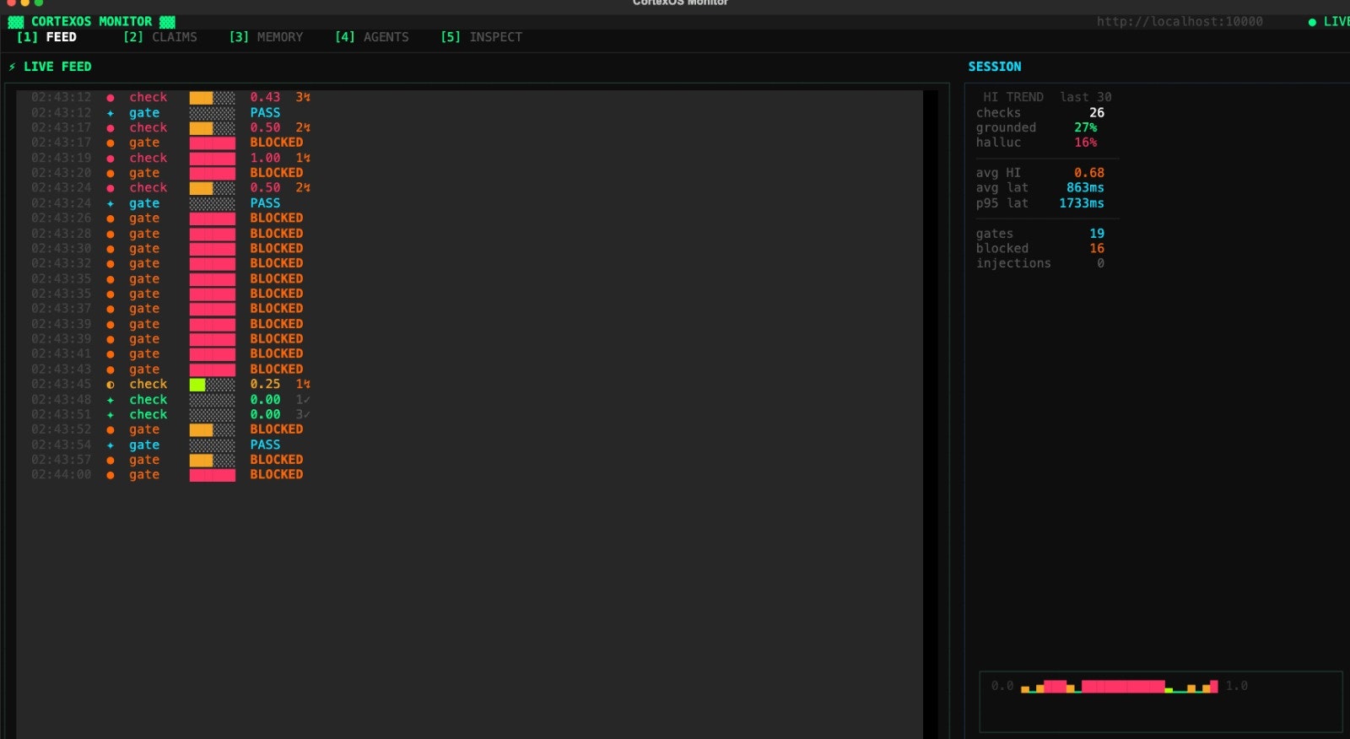Click the full red bar at 02:43:19 check
Image resolution: width=1350 pixels, height=739 pixels.
coord(212,159)
